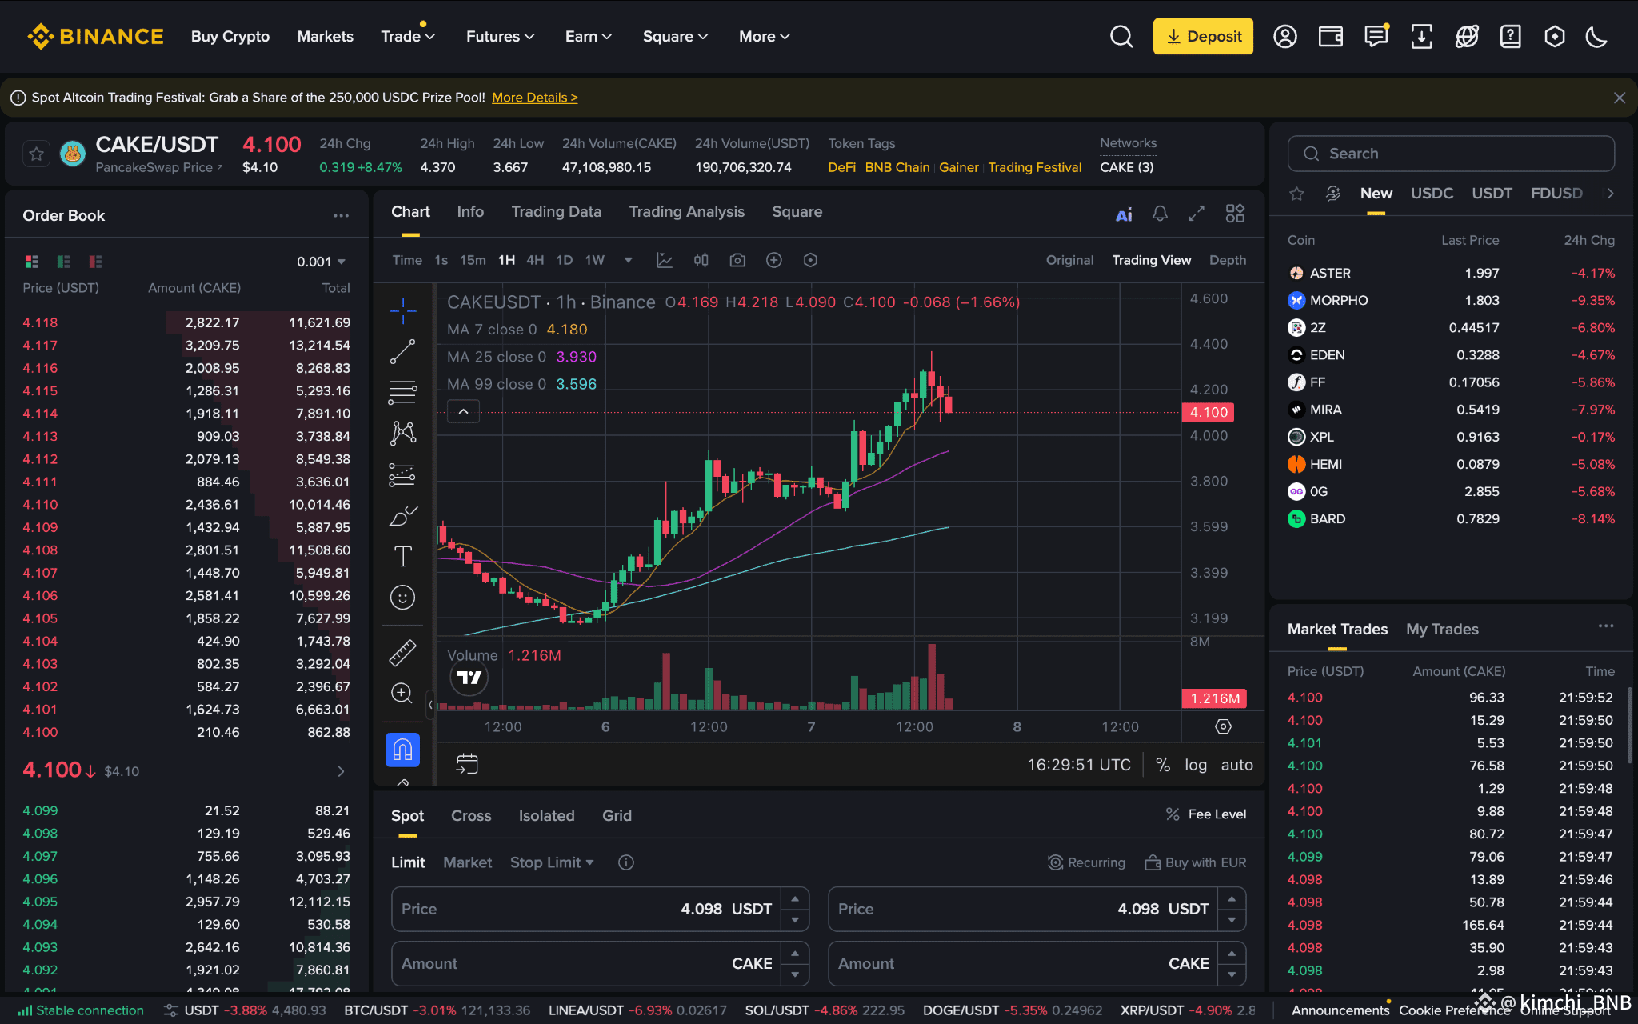This screenshot has width=1638, height=1024.
Task: Select the trend line drawing tool
Action: click(402, 351)
